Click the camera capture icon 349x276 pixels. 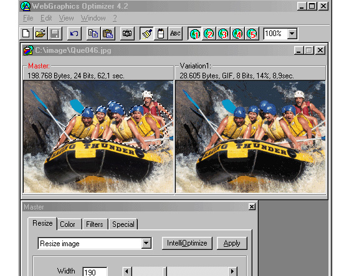(x=127, y=34)
